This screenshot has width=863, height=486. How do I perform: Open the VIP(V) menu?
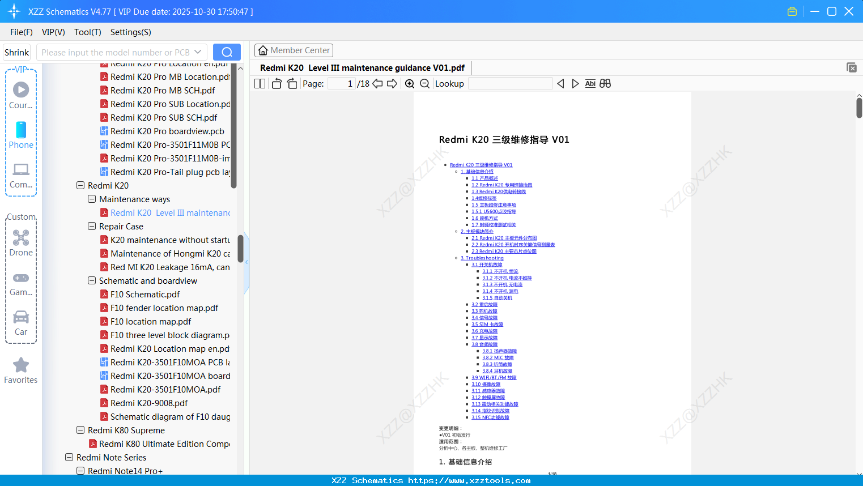point(53,32)
